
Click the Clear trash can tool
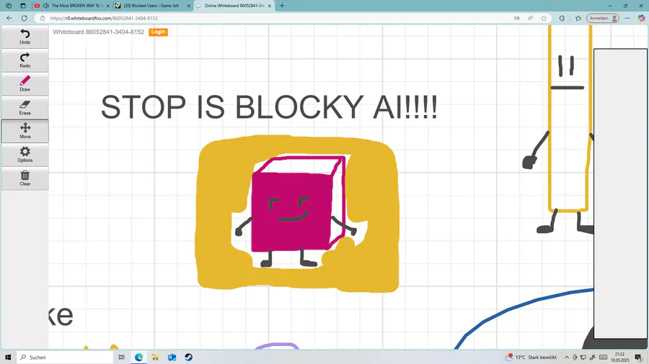pyautogui.click(x=25, y=178)
